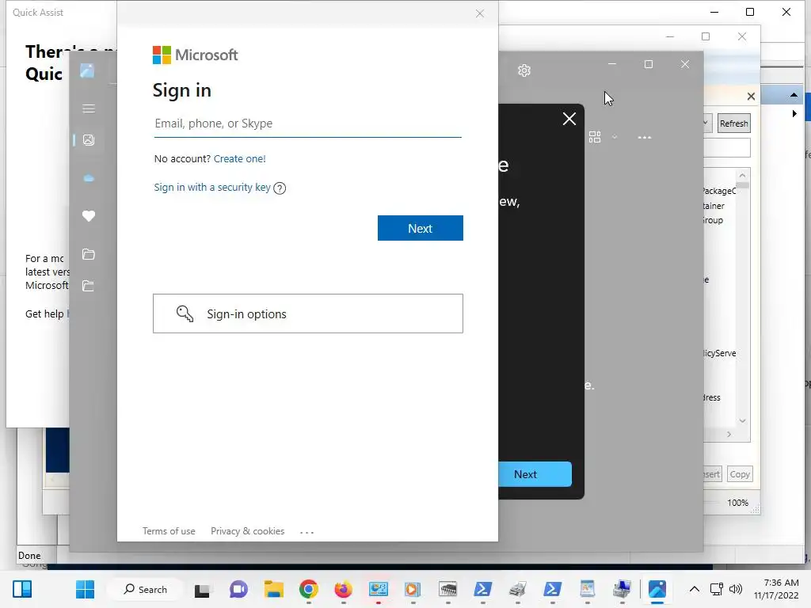Expand the Photos view layout dropdown chevron
The image size is (811, 608).
click(x=615, y=137)
